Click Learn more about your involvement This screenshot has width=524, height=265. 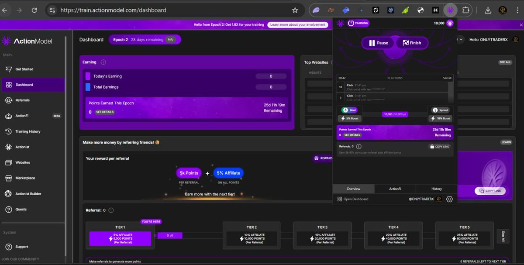click(x=297, y=25)
